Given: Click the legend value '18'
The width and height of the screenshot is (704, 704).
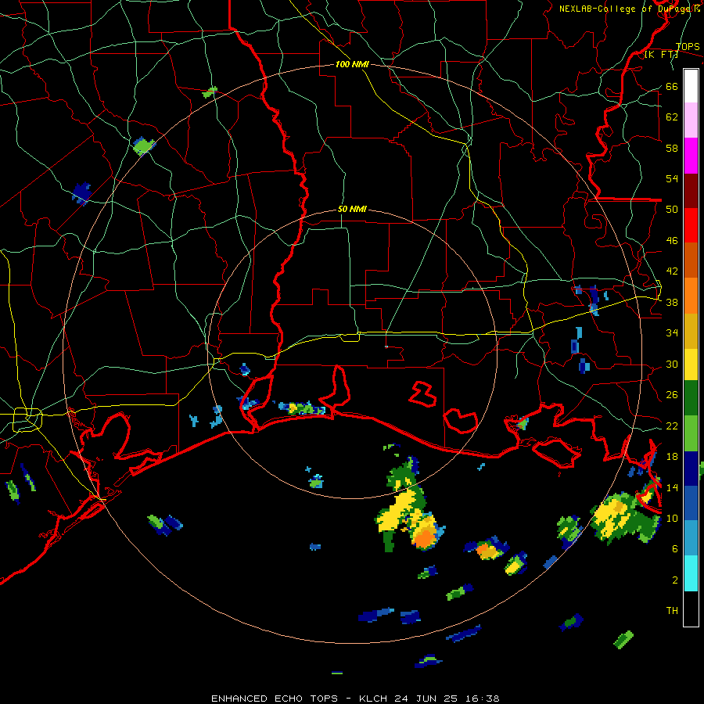Looking at the screenshot, I should coord(672,457).
